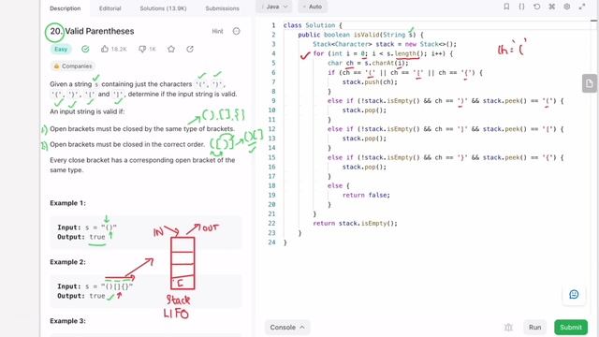This screenshot has height=337, width=599.
Task: Click the problem title 'Valid Parentheses'
Action: click(x=99, y=31)
